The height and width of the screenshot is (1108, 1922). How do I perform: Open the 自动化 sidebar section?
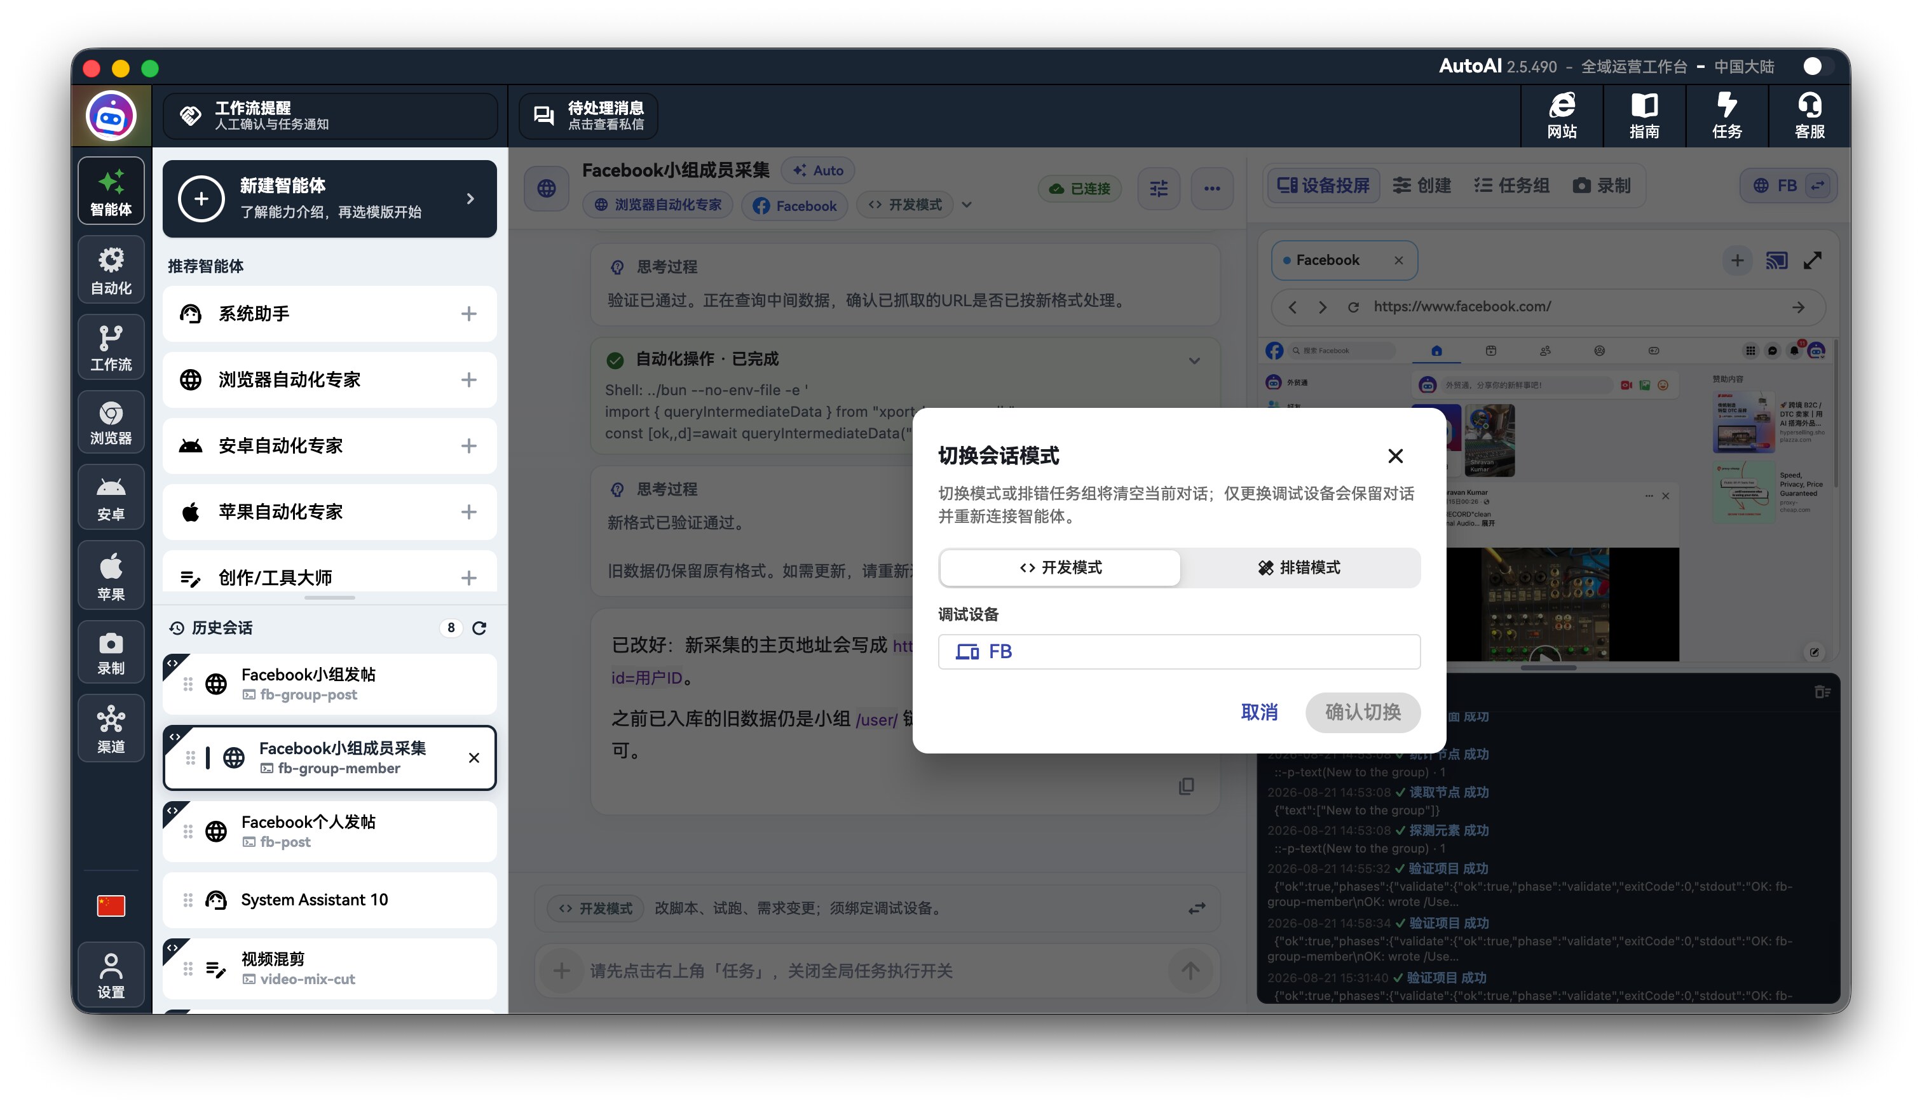click(111, 270)
